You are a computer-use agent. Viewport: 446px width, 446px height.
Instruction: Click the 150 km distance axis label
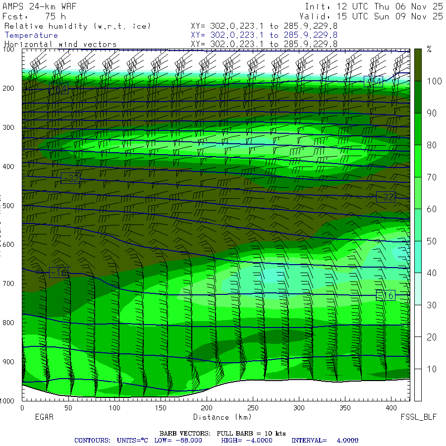pyautogui.click(x=161, y=408)
